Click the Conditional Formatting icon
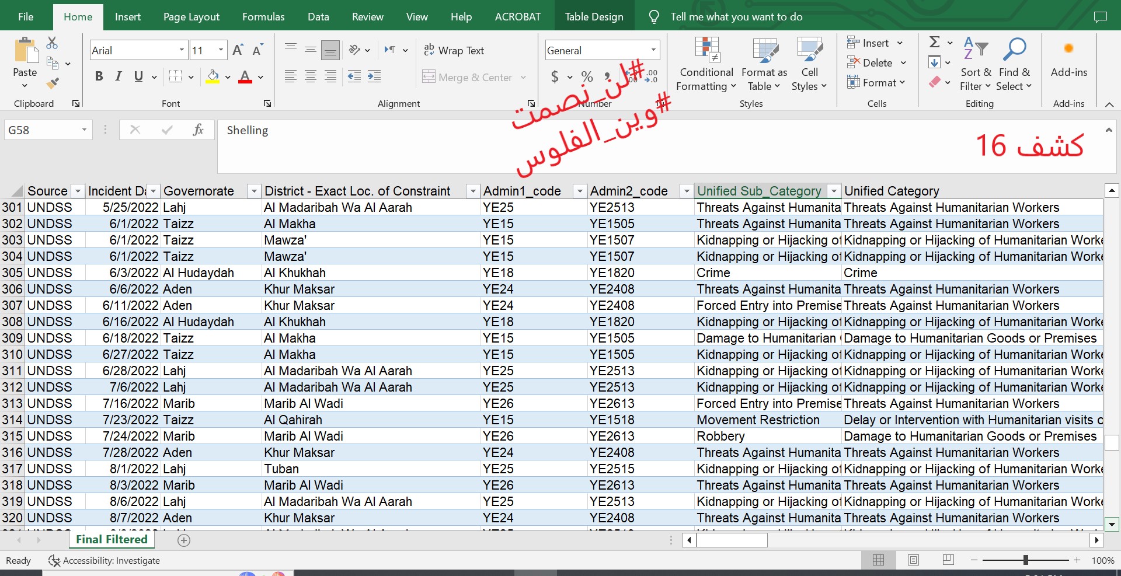The image size is (1121, 576). [706, 64]
